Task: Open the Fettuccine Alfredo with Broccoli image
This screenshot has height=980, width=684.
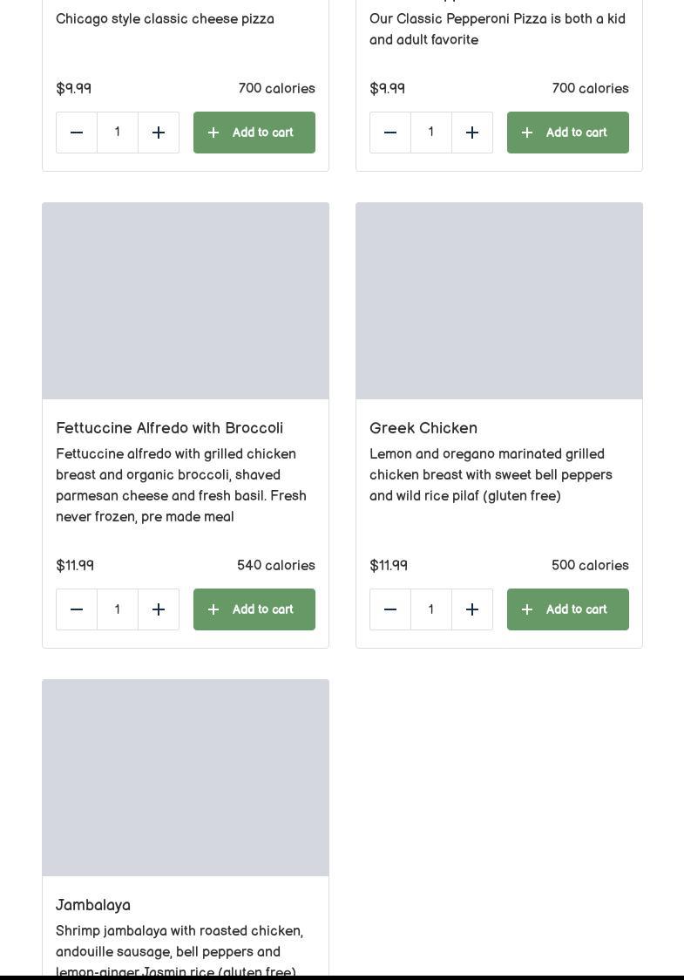Action: click(186, 301)
